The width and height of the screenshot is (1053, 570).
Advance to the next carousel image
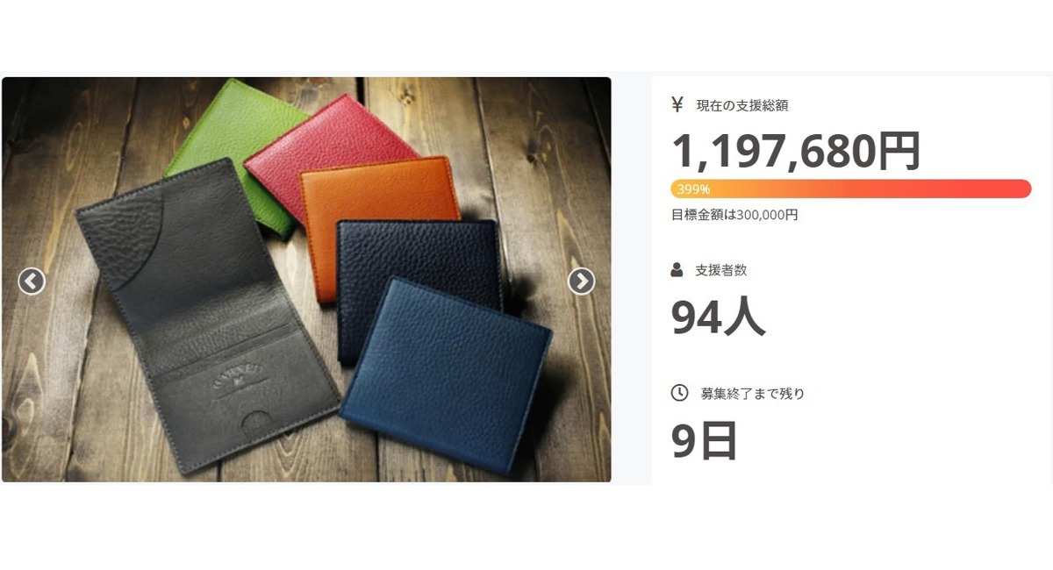click(581, 281)
